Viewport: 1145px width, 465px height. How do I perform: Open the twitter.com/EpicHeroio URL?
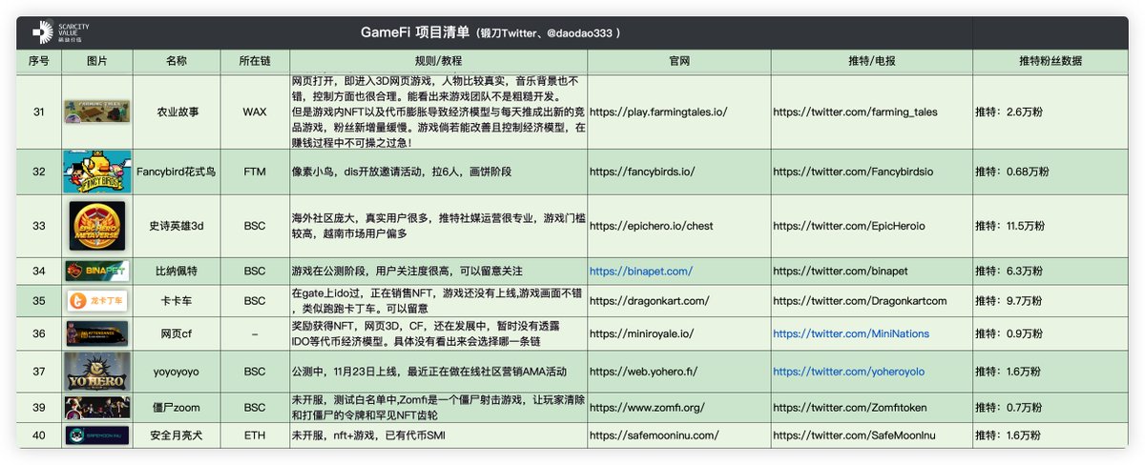[x=847, y=227]
